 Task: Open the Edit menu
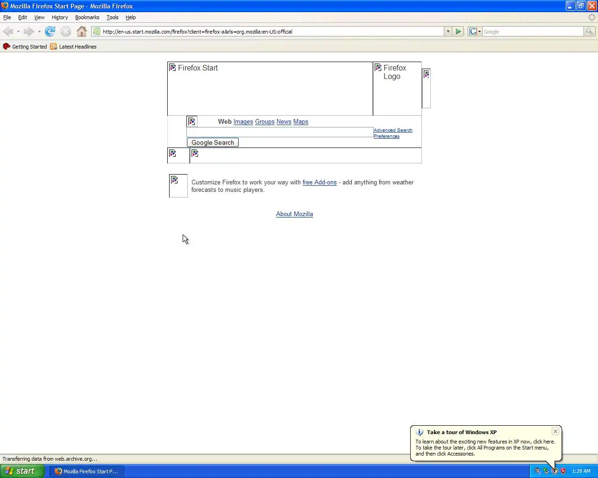[22, 17]
